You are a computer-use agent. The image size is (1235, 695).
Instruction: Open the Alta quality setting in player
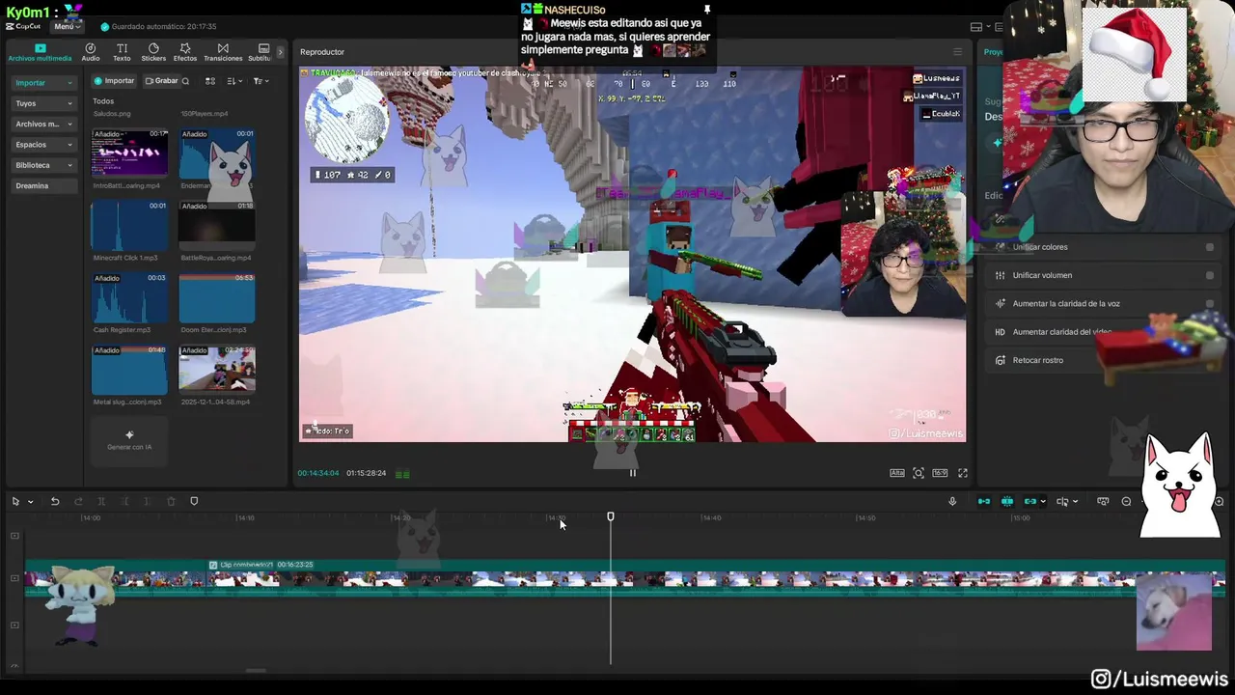coord(896,473)
